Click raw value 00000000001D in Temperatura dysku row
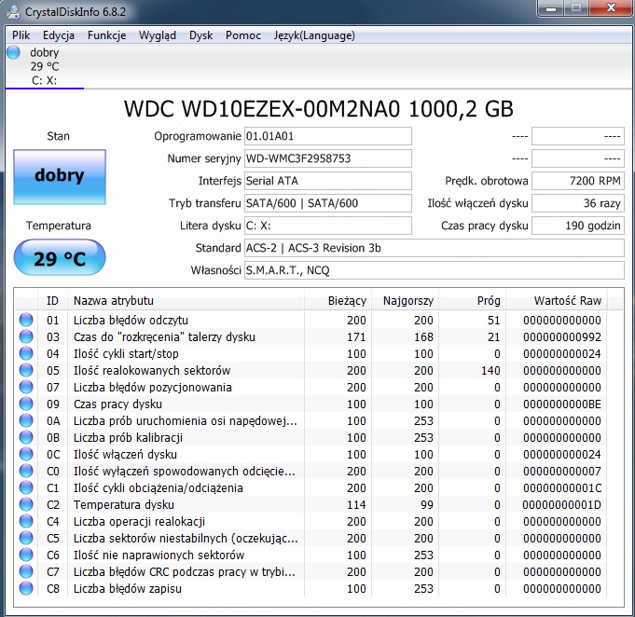Screen dimensions: 635x617 click(561, 505)
